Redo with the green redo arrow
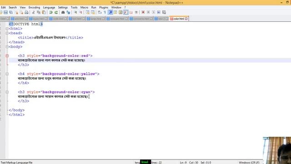The image size is (291, 164). pyautogui.click(x=56, y=12)
